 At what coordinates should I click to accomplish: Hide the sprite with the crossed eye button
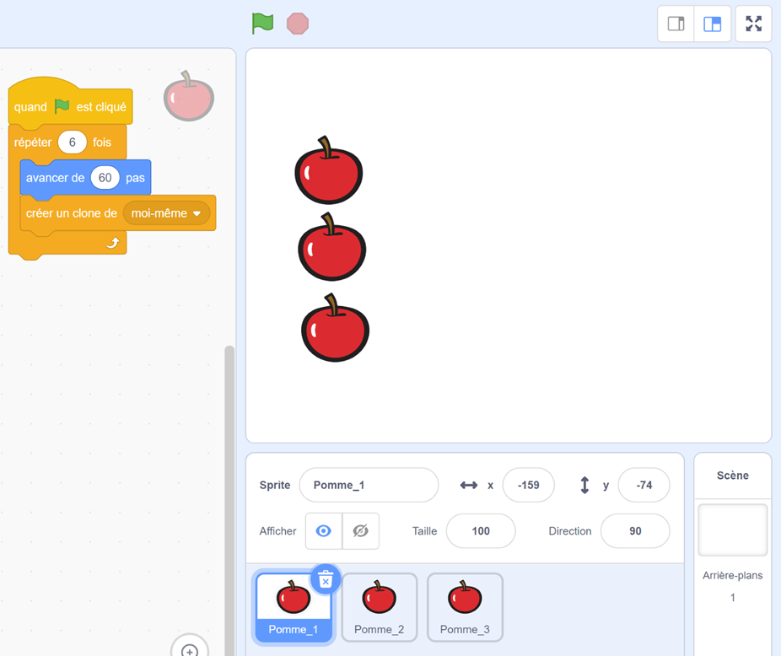click(x=360, y=531)
